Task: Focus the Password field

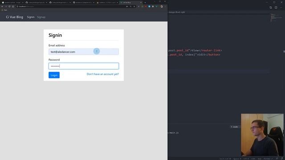Action: point(84,66)
